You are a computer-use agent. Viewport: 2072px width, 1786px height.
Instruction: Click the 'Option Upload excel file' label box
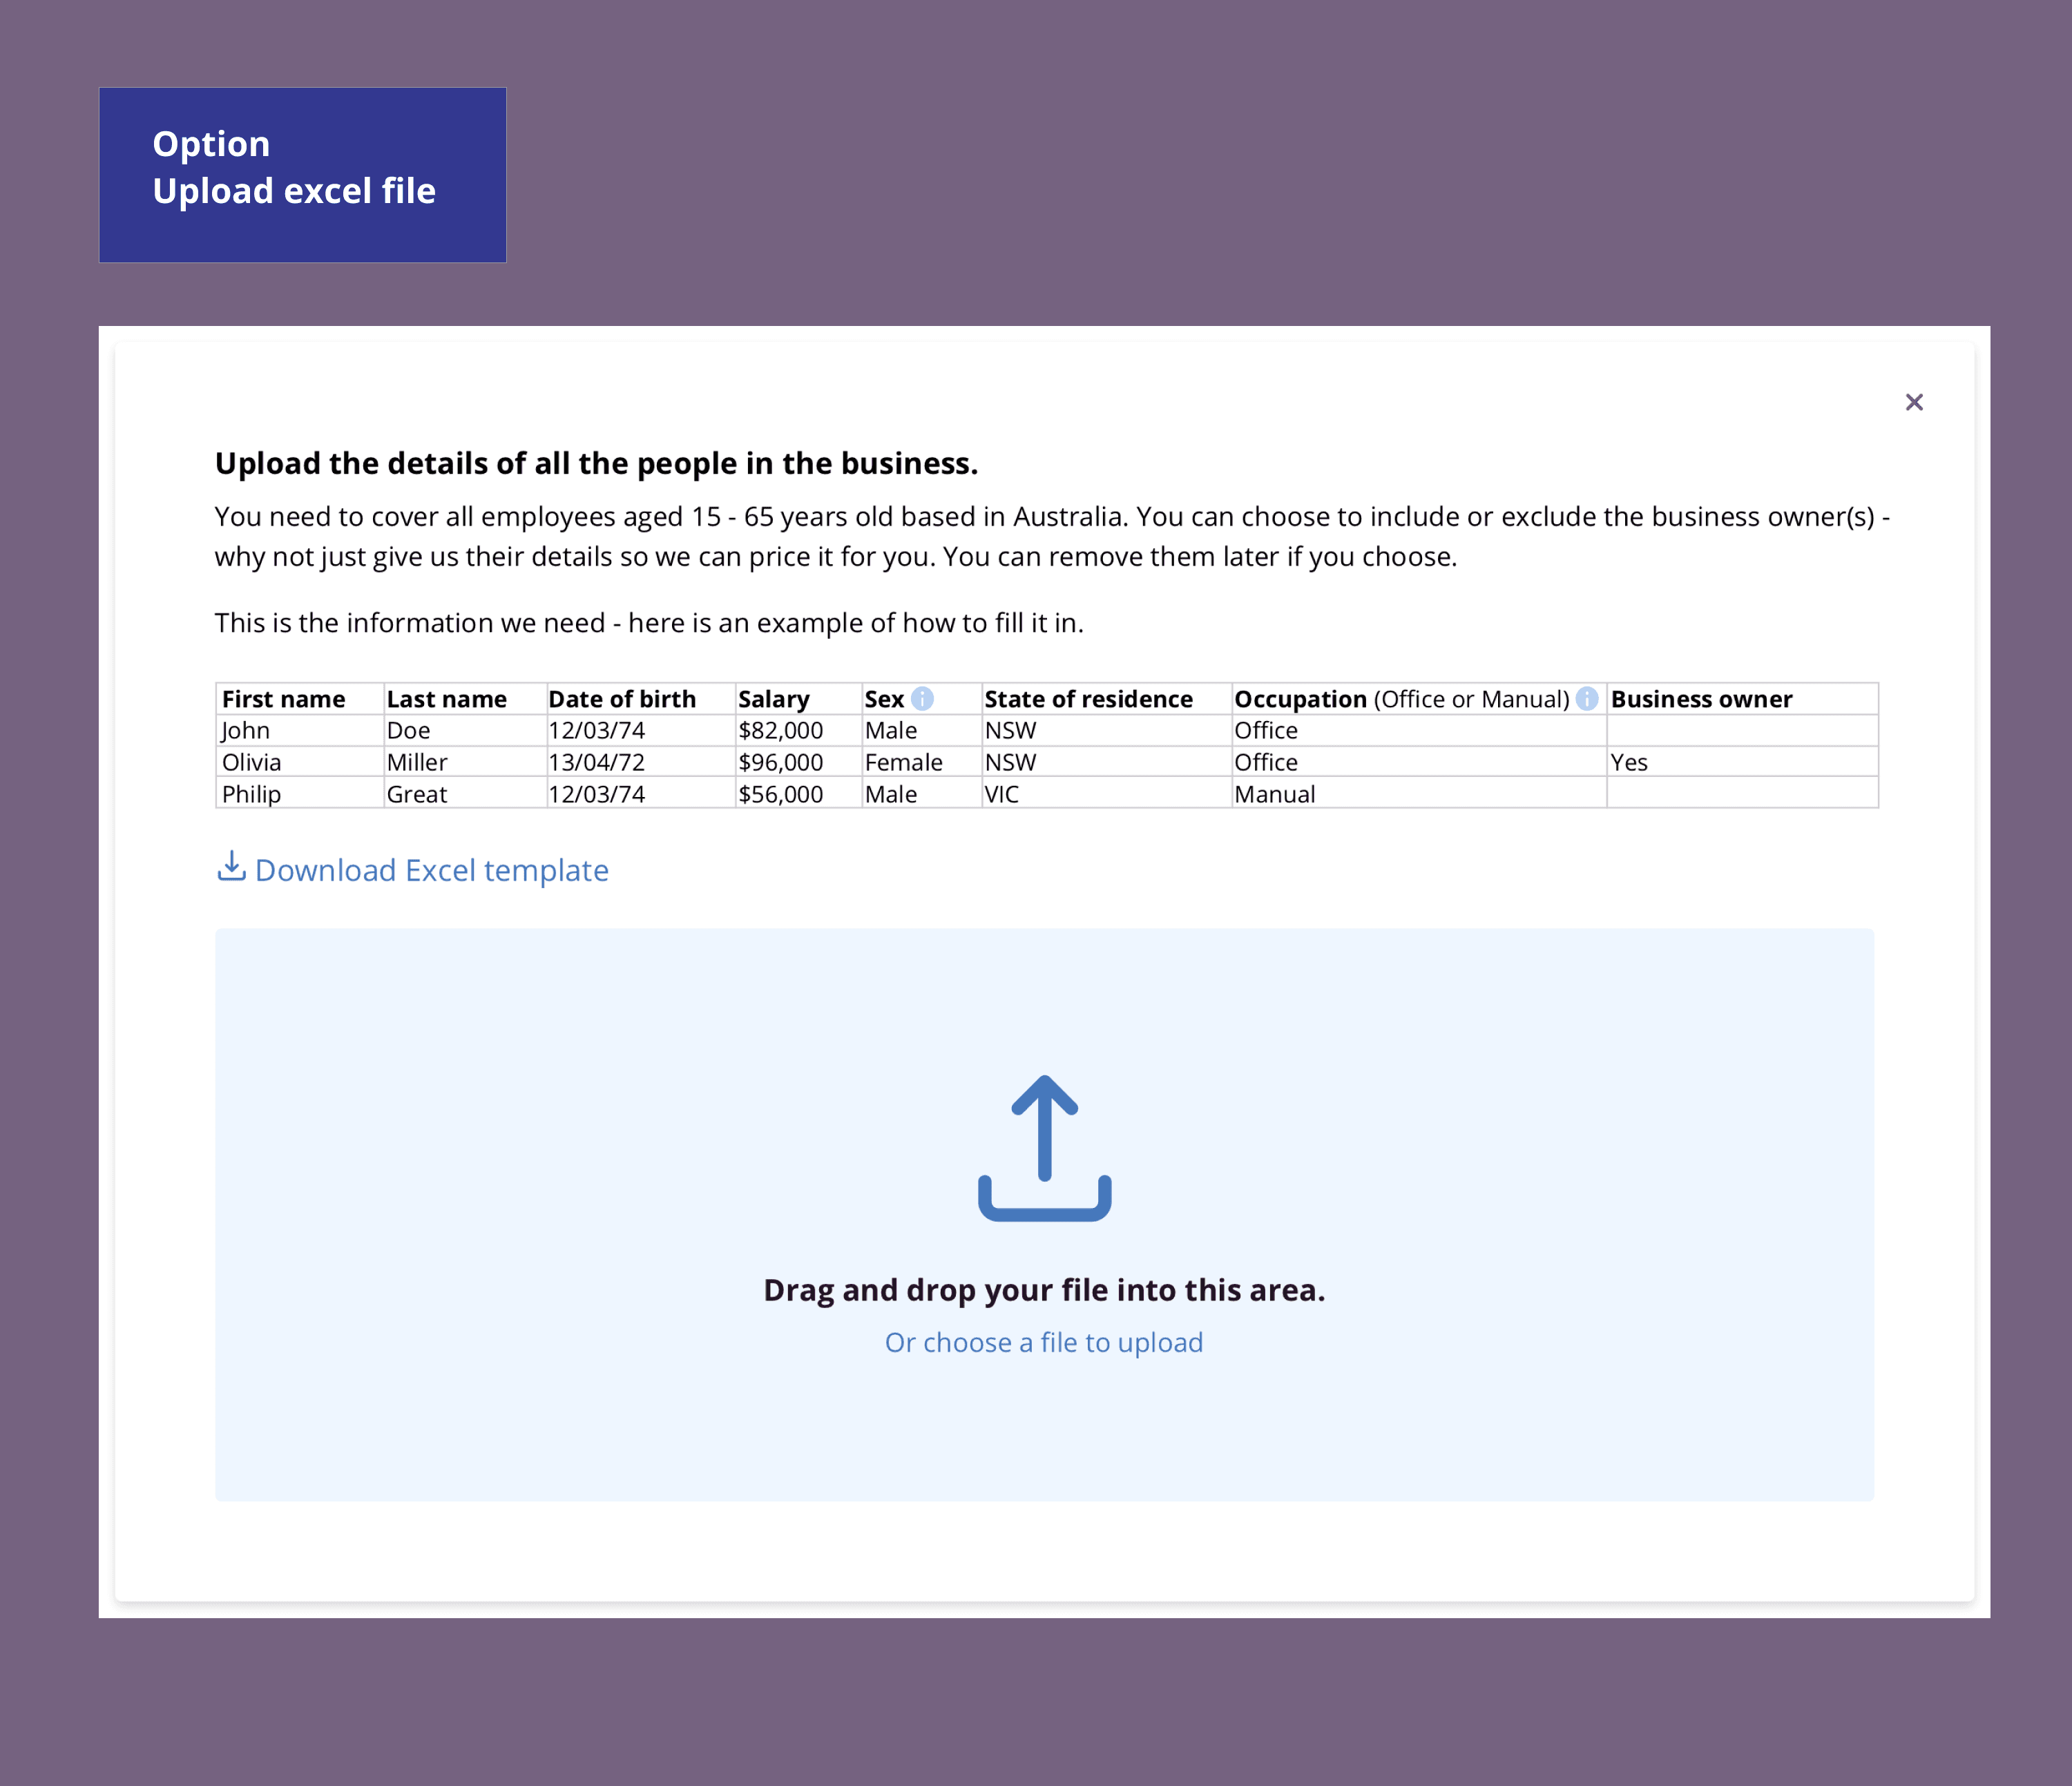(x=302, y=175)
